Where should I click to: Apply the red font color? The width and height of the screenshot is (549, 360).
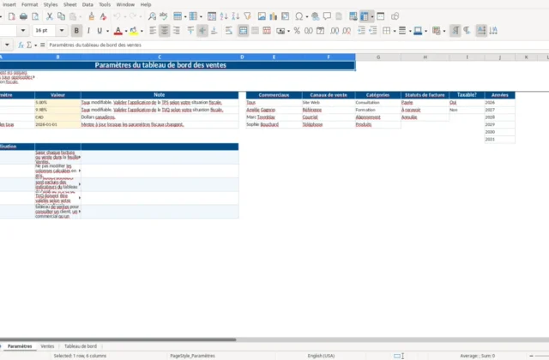point(118,31)
